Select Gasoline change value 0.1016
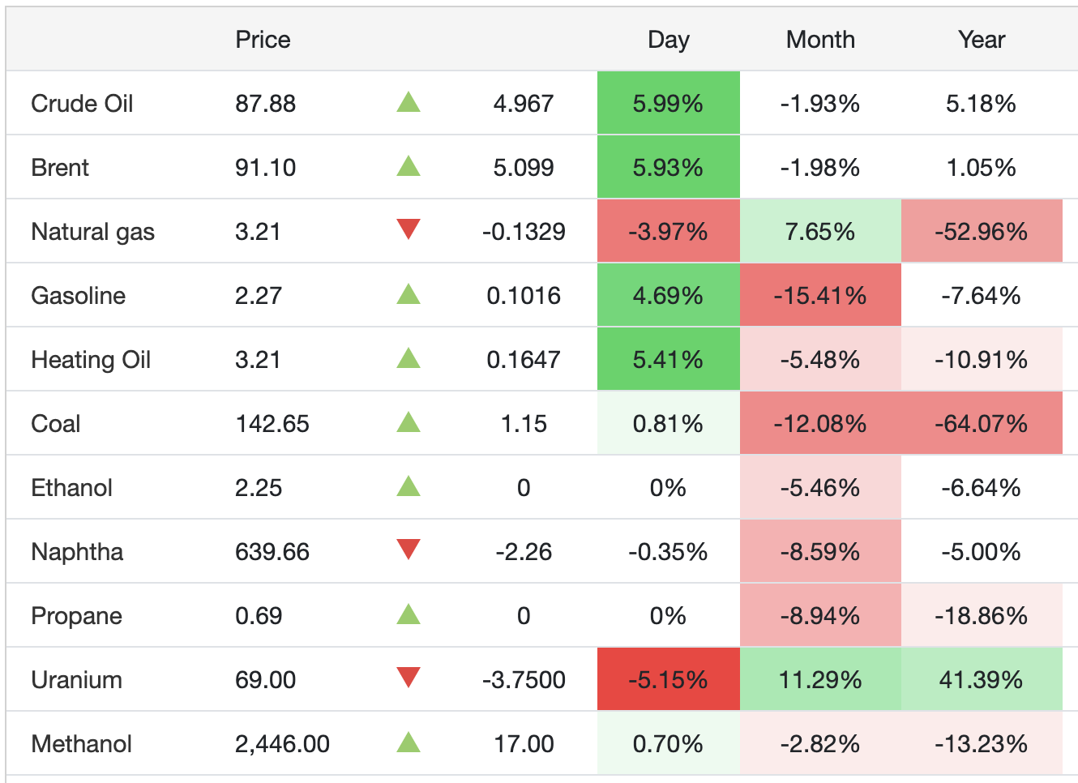 524,296
